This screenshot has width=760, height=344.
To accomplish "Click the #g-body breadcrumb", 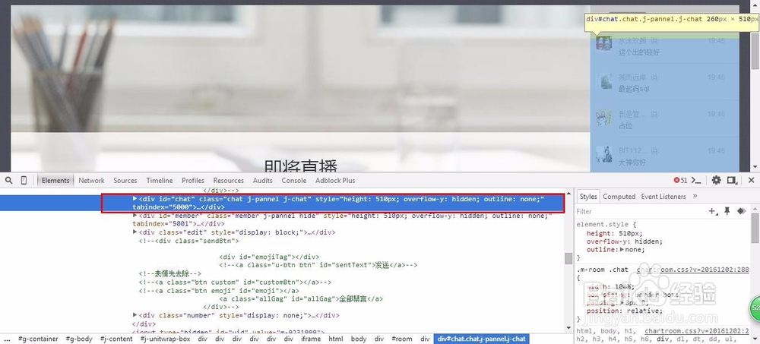I will click(x=80, y=339).
